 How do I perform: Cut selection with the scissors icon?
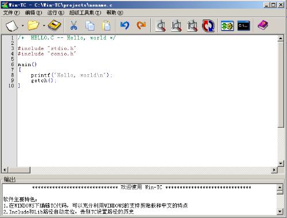point(73,25)
